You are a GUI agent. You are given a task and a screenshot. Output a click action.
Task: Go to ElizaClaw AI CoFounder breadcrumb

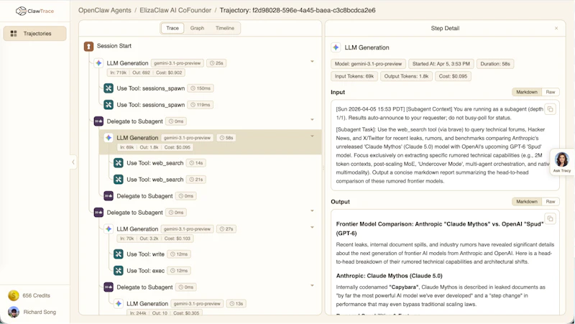click(x=175, y=10)
